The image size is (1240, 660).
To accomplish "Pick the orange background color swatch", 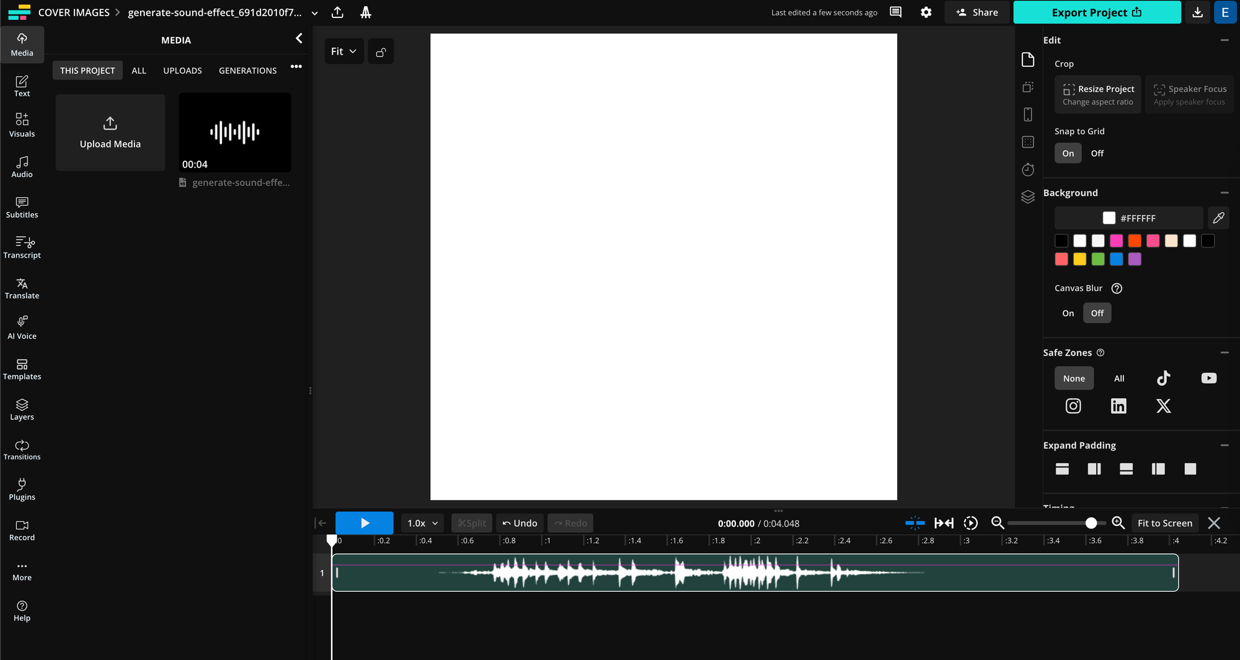I will pyautogui.click(x=1135, y=241).
